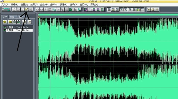Click the green Convert sample type icon
The width and height of the screenshot is (178, 99).
(x=79, y=9)
